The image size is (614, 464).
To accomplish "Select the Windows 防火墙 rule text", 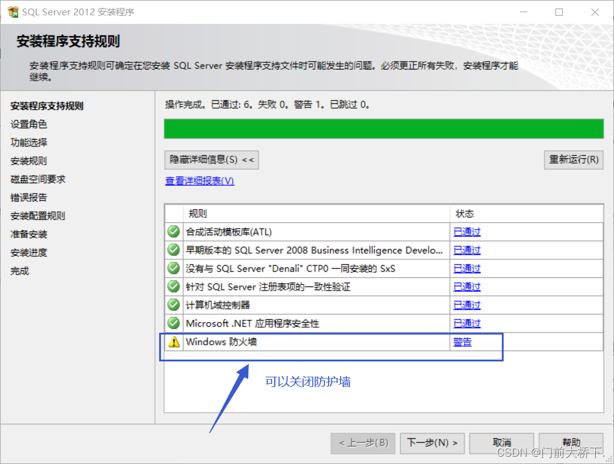I will [221, 342].
